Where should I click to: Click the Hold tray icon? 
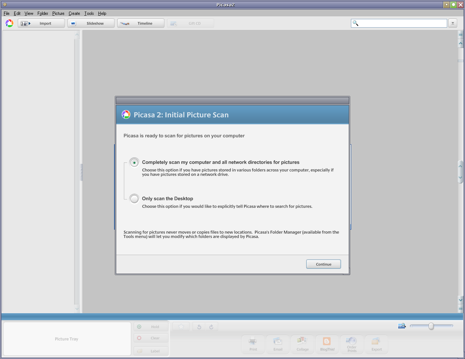(x=139, y=327)
